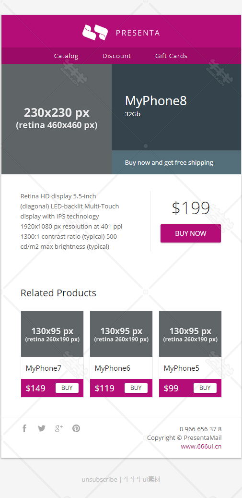
Task: Select the Gift Cards menu item
Action: [x=172, y=56]
